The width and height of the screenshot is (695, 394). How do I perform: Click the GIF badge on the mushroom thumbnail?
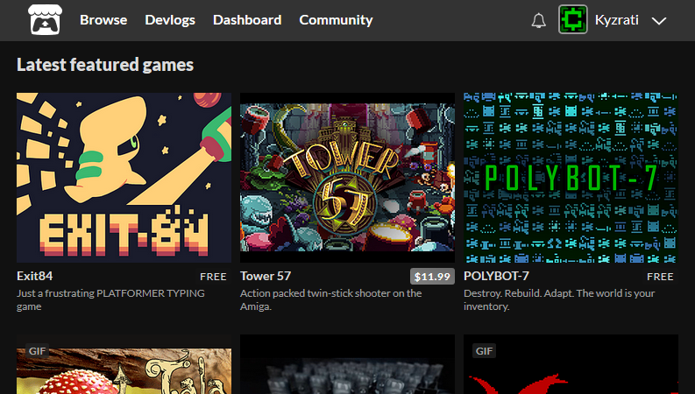[37, 351]
